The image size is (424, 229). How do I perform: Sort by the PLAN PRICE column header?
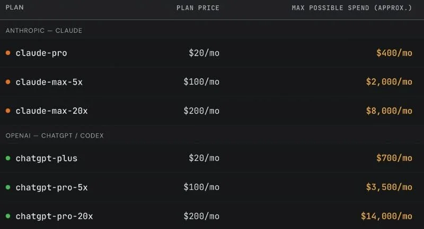[198, 8]
